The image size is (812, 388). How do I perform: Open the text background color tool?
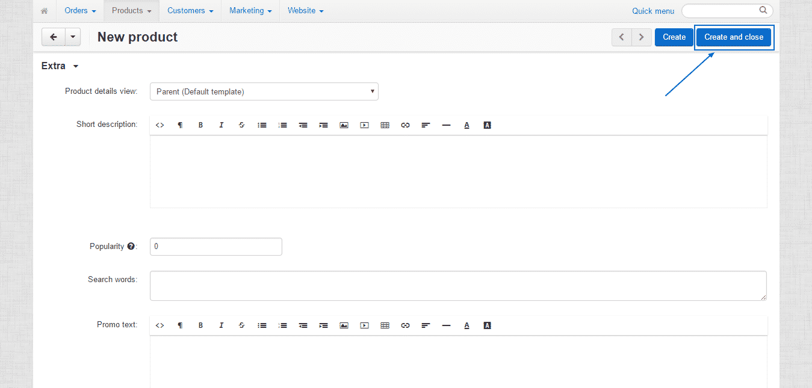tap(487, 125)
